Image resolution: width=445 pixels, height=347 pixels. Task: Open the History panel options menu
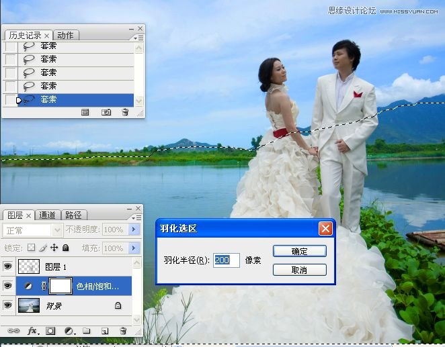point(138,38)
